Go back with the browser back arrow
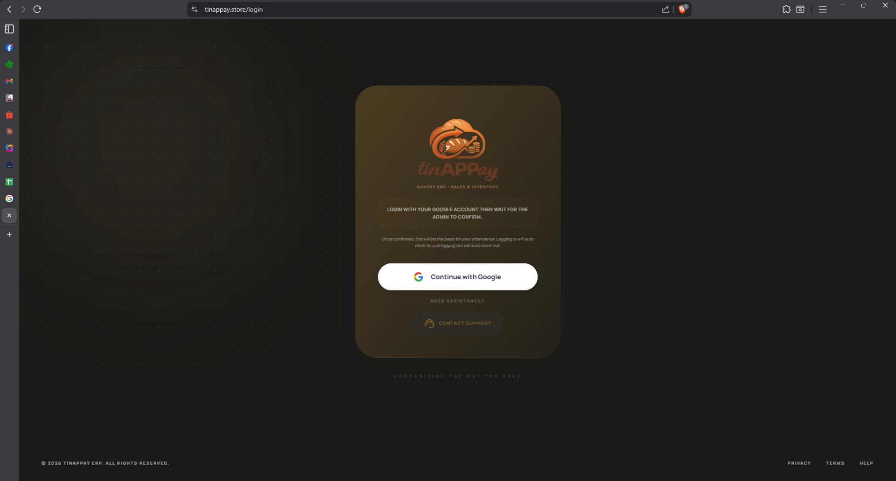This screenshot has width=896, height=481. click(9, 9)
